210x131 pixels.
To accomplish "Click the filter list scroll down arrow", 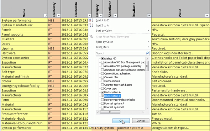I will (147, 108).
